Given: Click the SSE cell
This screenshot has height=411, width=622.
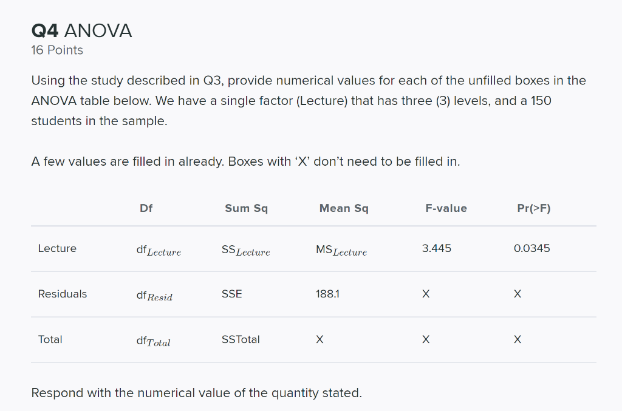Looking at the screenshot, I should click(x=231, y=294).
